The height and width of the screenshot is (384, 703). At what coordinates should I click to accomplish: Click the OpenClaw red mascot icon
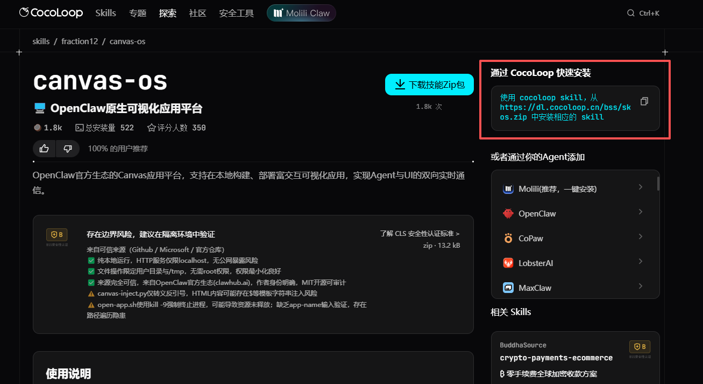coord(508,213)
